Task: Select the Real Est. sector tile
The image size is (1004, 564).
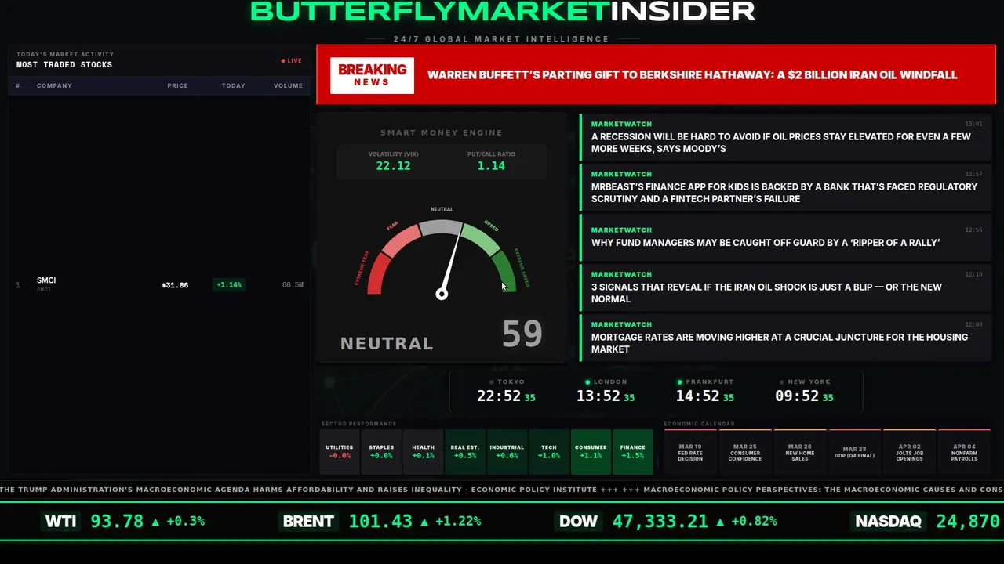Action: pos(465,451)
